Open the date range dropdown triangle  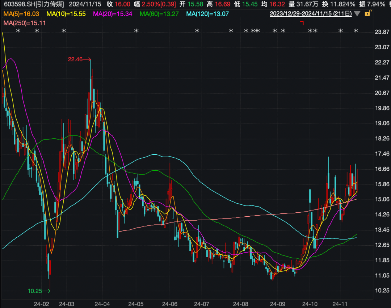(x=357, y=14)
